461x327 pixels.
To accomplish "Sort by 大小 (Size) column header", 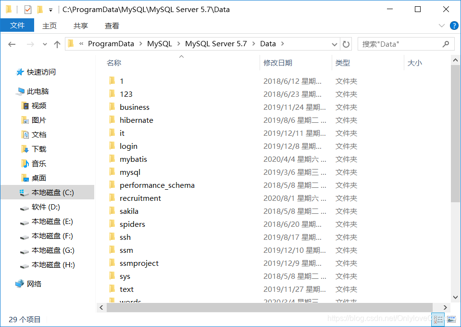I will tap(414, 63).
